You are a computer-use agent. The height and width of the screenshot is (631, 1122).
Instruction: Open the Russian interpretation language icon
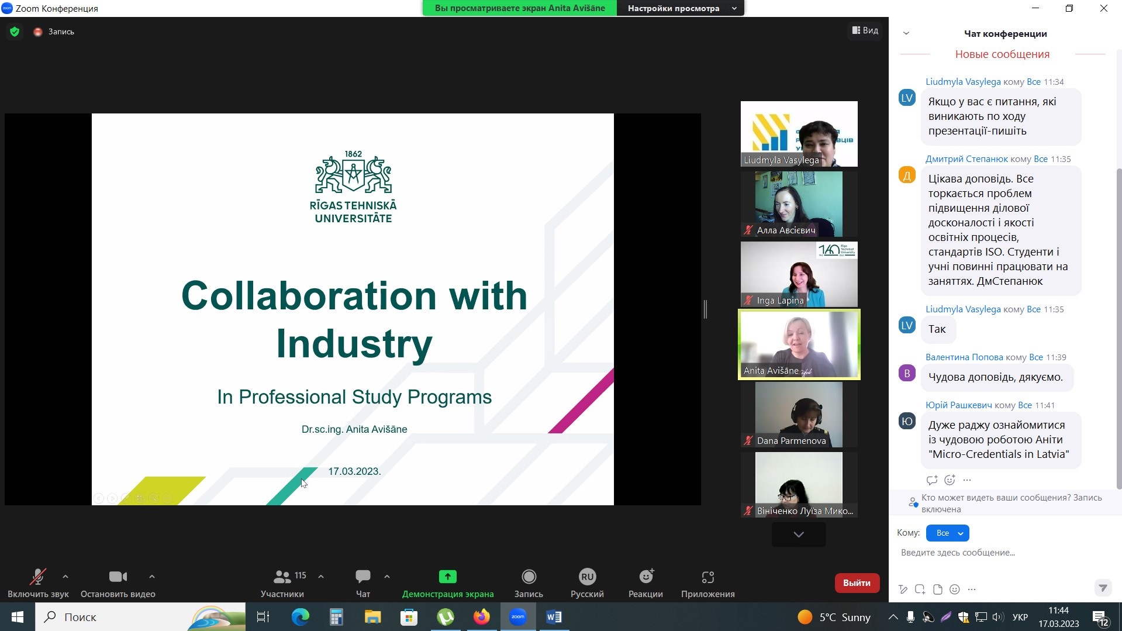587,577
